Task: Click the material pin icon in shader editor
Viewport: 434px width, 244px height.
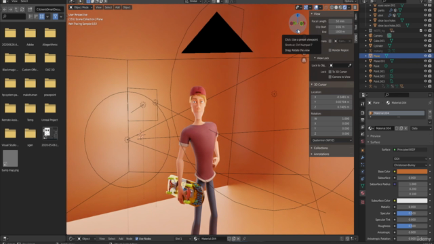Action: point(244,239)
